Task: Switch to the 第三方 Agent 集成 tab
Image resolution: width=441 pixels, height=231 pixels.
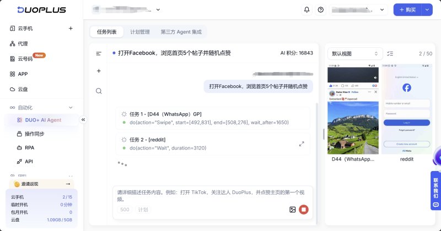Action: tap(181, 32)
